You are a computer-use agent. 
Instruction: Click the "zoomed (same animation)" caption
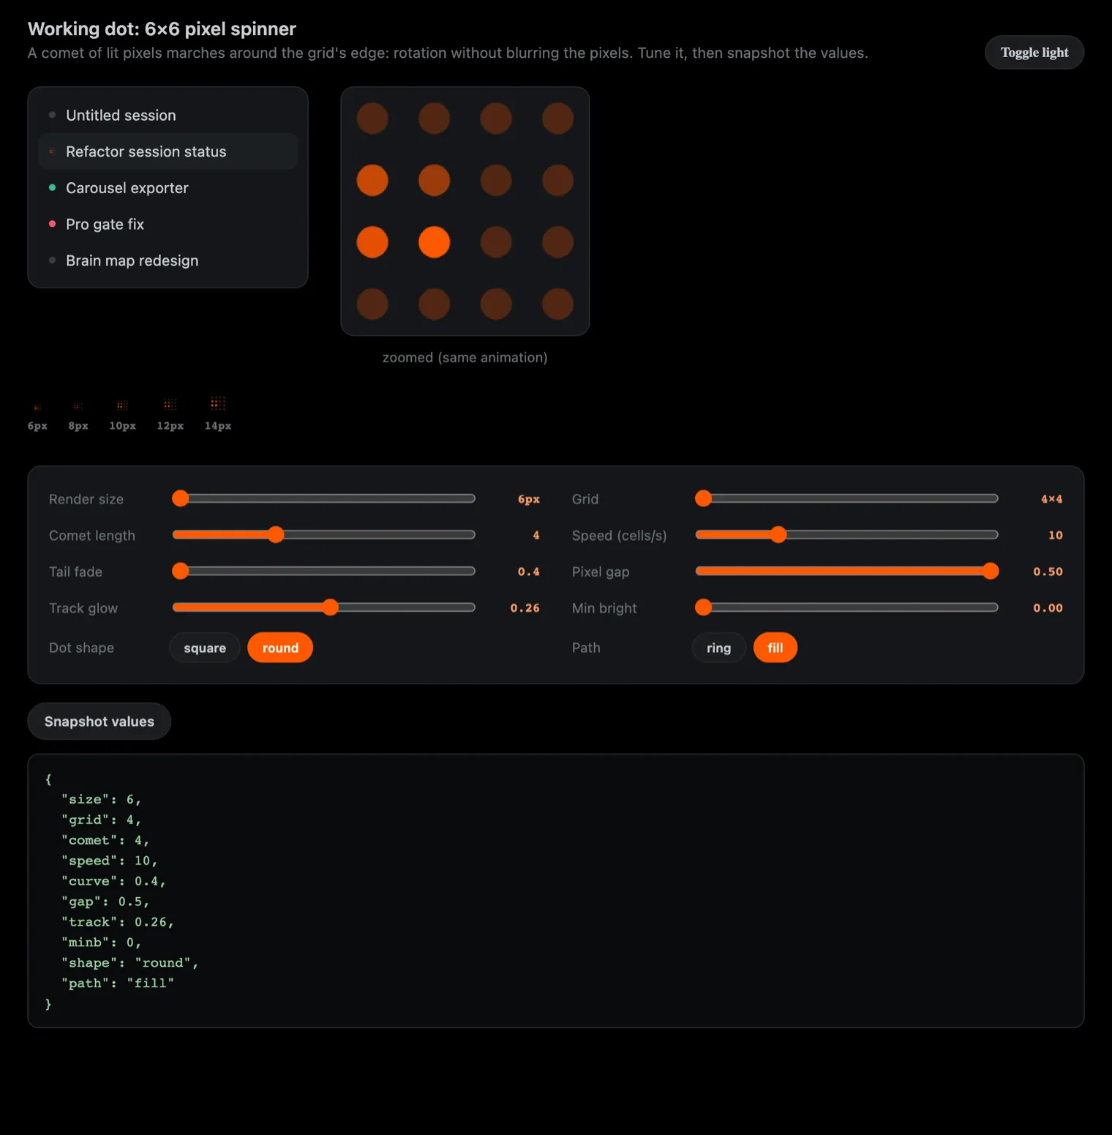(465, 357)
